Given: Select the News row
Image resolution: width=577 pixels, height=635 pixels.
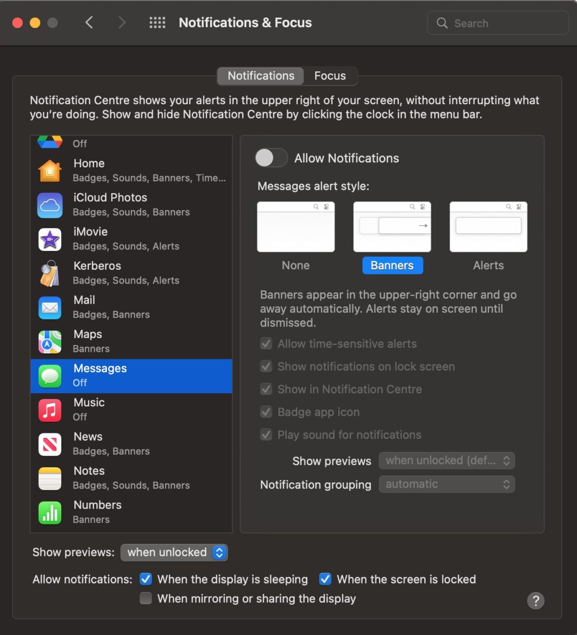Looking at the screenshot, I should [x=131, y=444].
